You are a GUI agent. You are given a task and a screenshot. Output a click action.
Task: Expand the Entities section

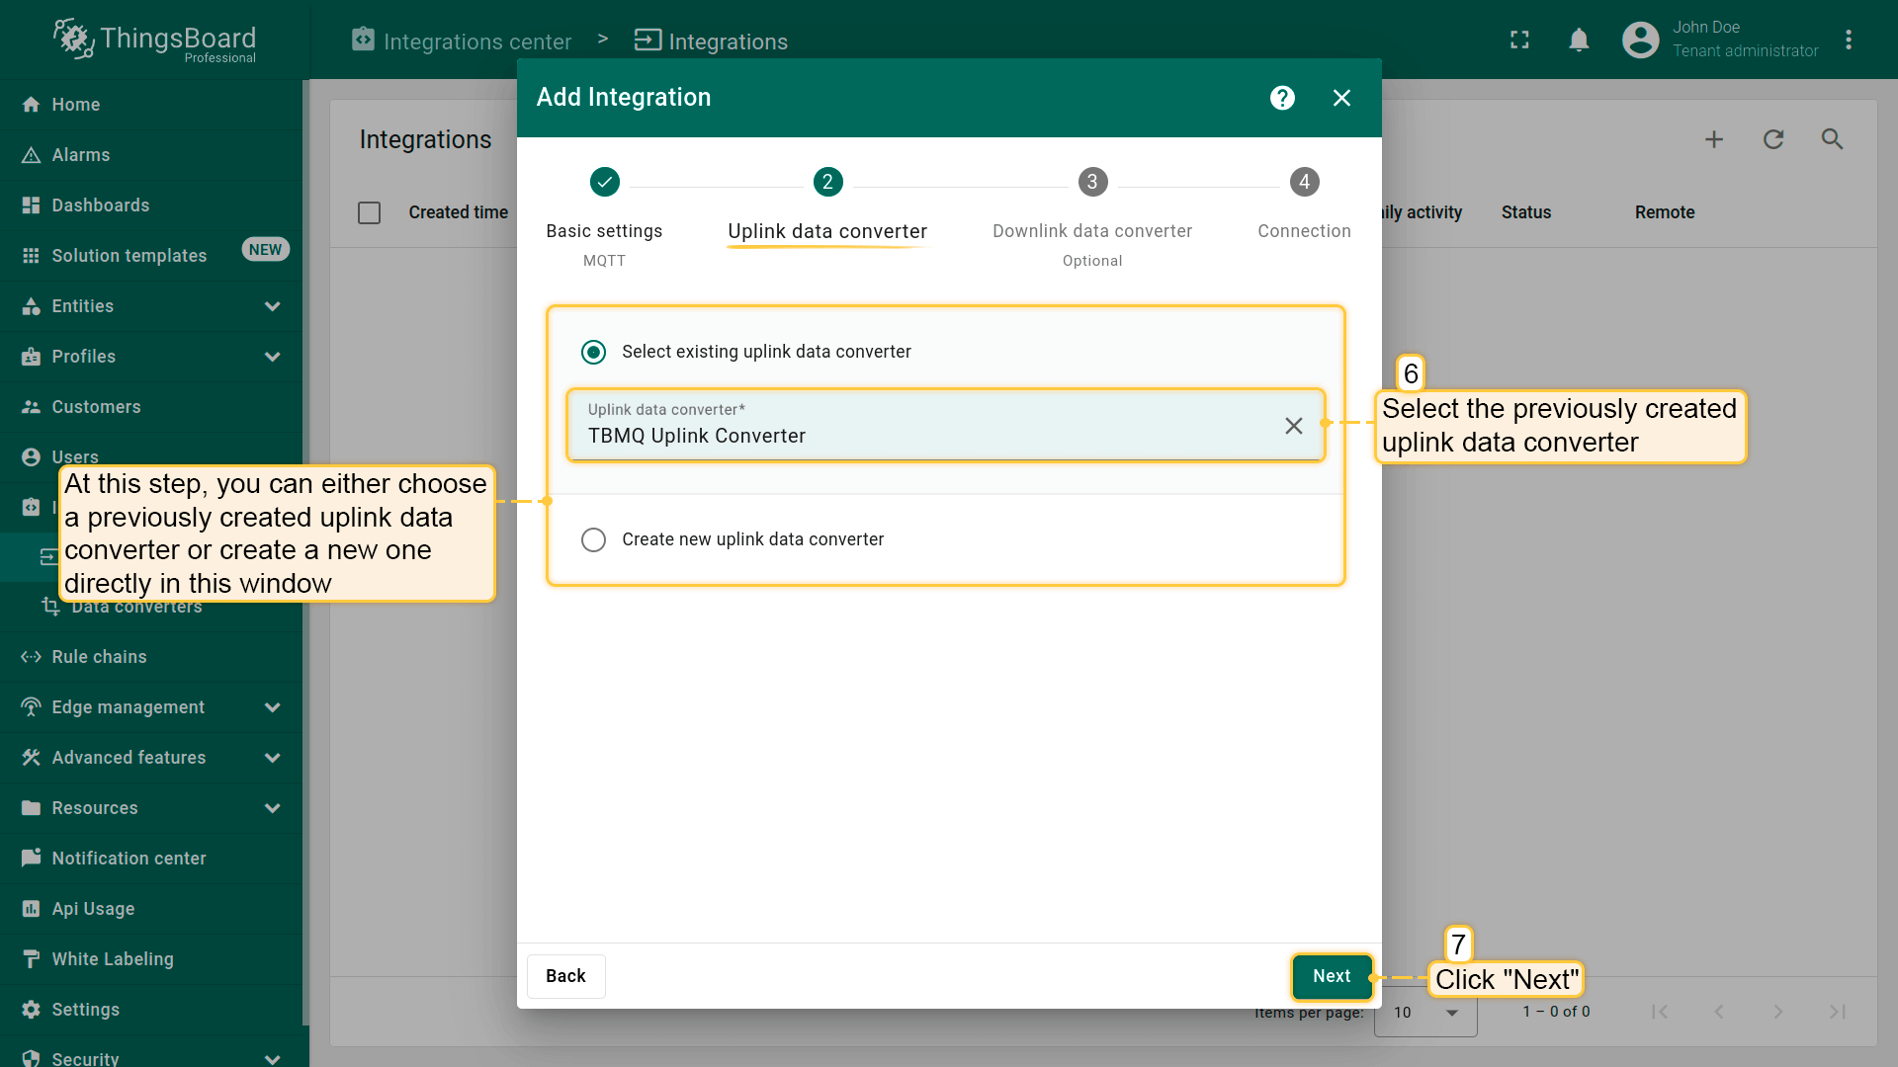click(x=150, y=306)
